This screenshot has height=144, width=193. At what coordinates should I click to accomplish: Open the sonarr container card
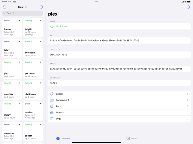click(x=33, y=132)
